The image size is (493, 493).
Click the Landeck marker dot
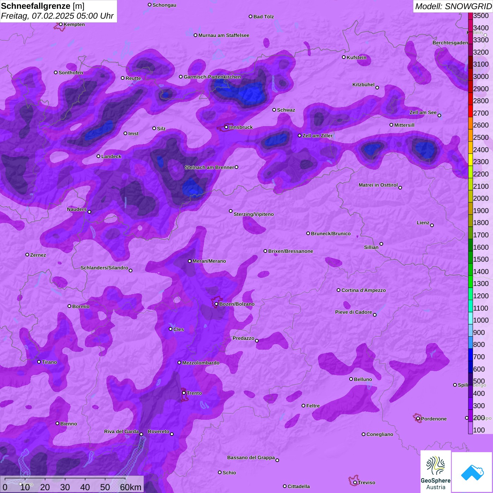pyautogui.click(x=98, y=156)
